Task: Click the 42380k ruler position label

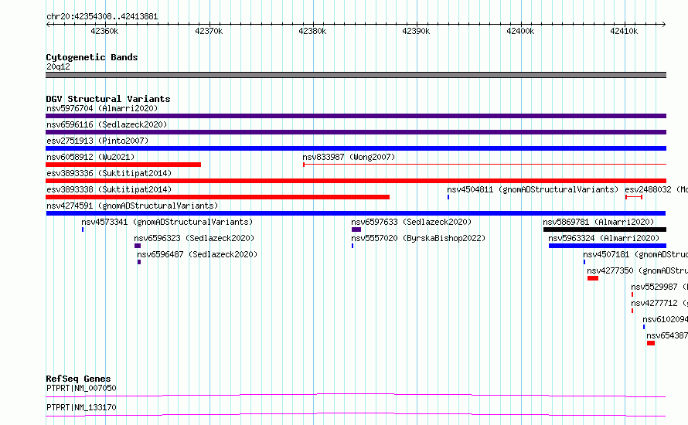Action: click(x=312, y=31)
